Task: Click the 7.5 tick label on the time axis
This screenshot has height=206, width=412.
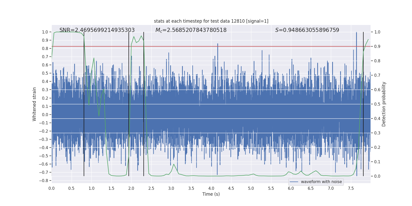Action: (351, 188)
